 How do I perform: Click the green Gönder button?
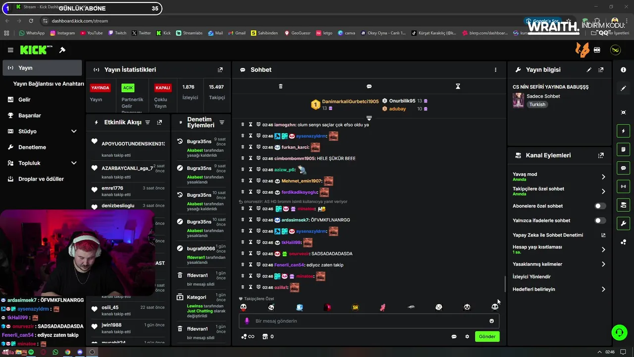[487, 337]
